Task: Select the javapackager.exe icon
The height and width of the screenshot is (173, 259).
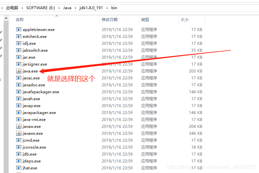Action: (x=19, y=113)
